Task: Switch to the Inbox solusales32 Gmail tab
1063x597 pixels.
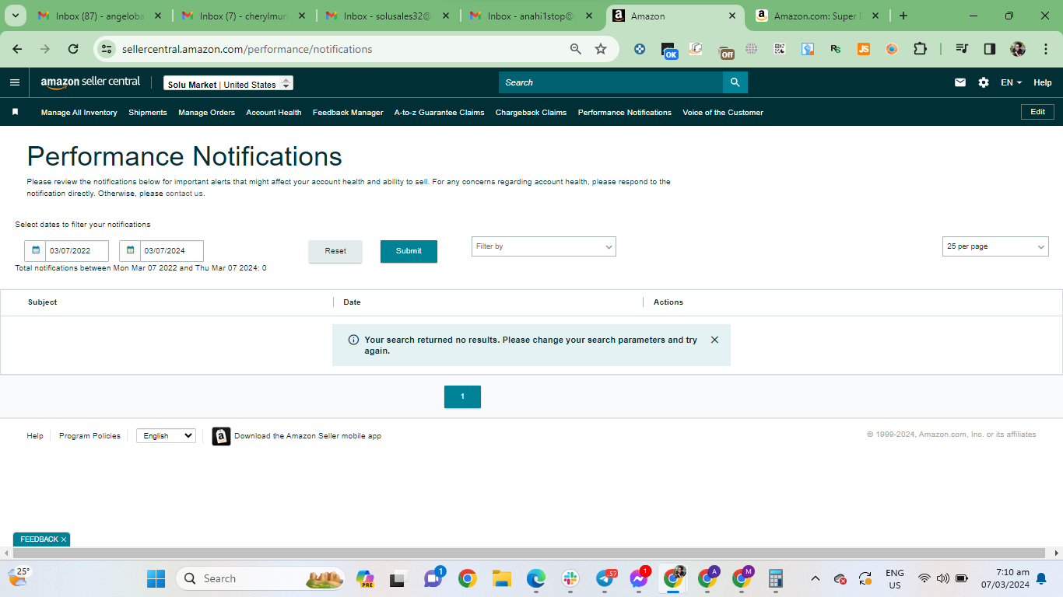Action: tap(388, 16)
